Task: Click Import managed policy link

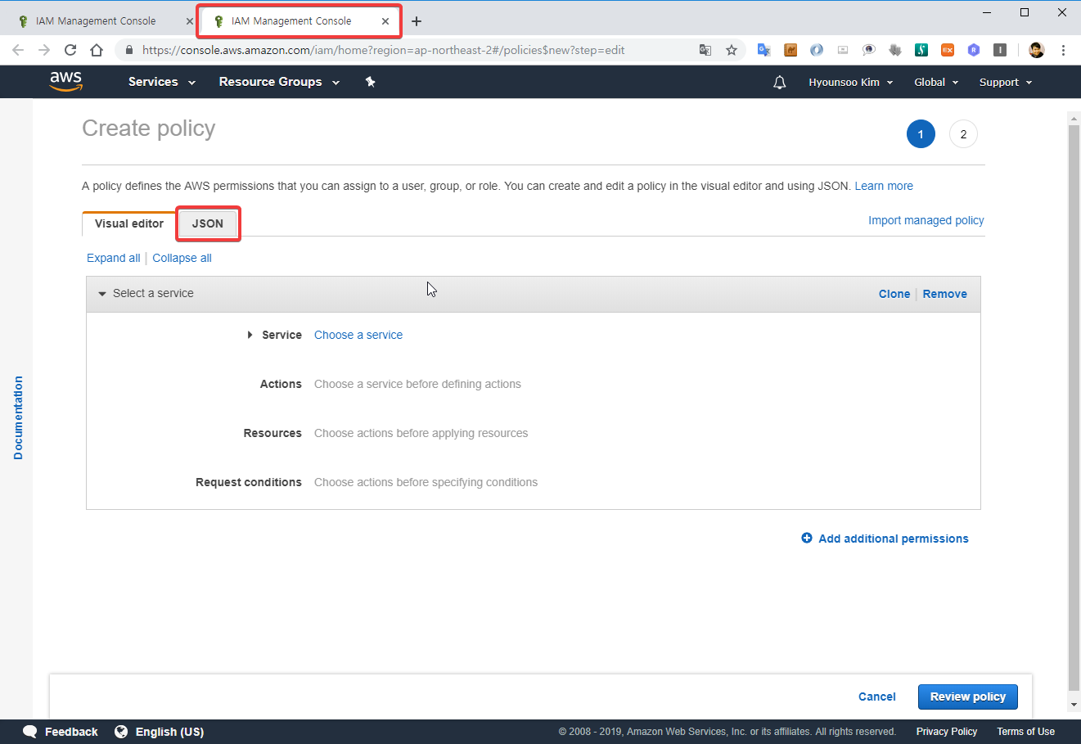Action: pos(926,220)
